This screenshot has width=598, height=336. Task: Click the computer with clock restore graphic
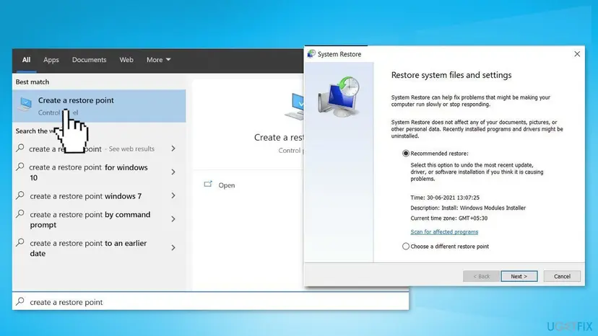(x=339, y=97)
